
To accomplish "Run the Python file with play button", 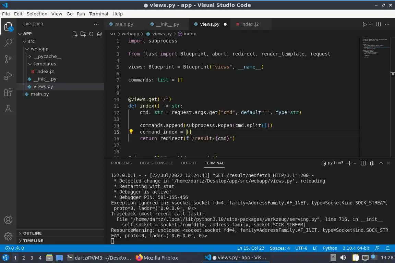I will [x=364, y=24].
